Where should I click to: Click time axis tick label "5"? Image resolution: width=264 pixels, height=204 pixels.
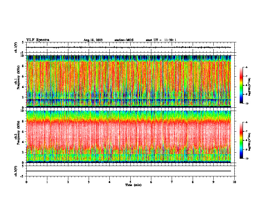pyautogui.click(x=130, y=182)
